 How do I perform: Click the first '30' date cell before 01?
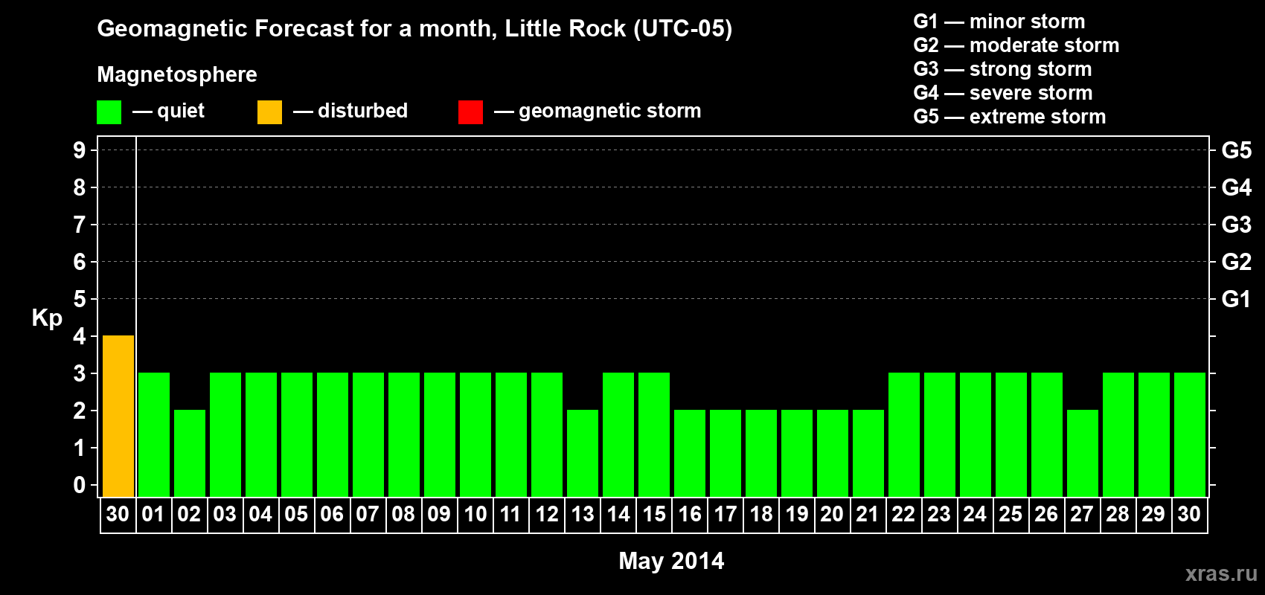(x=118, y=515)
